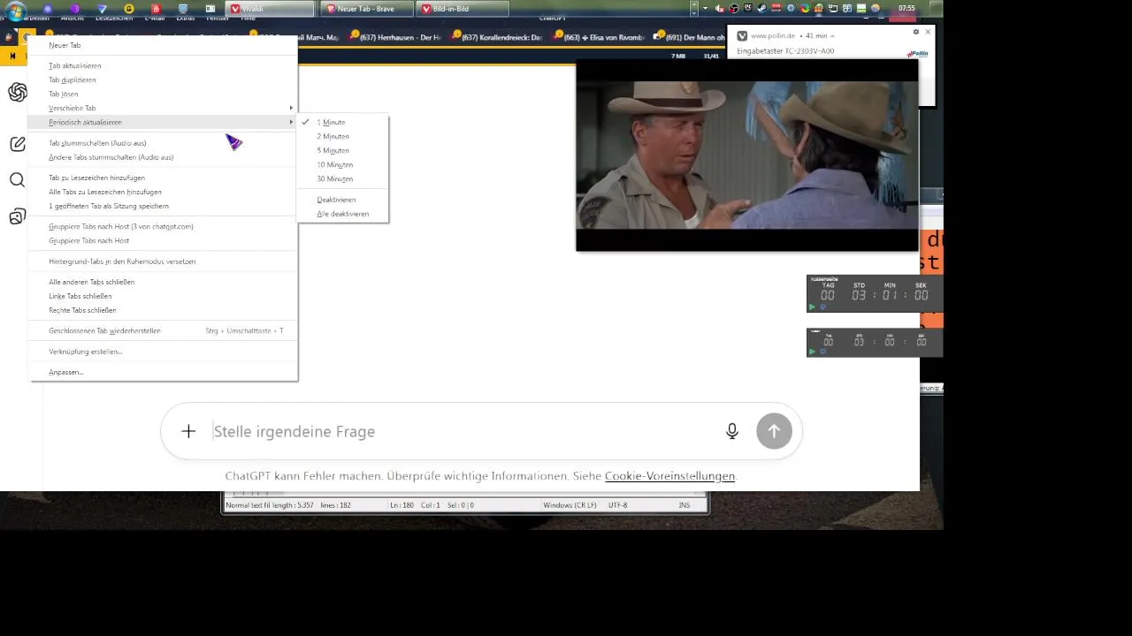Viewport: 1132px width, 636px height.
Task: Click the picture-in-picture video
Action: pyautogui.click(x=747, y=155)
